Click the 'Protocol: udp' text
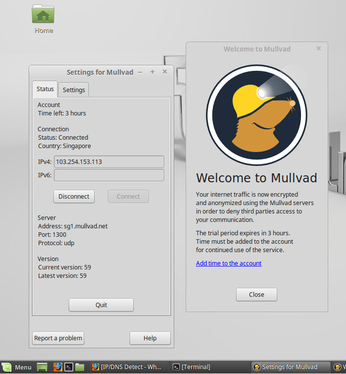 click(56, 243)
